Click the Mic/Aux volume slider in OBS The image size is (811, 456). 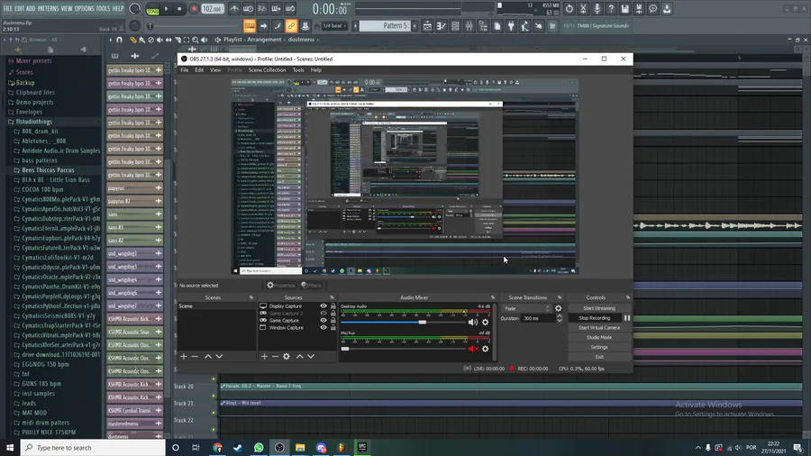pyautogui.click(x=403, y=349)
